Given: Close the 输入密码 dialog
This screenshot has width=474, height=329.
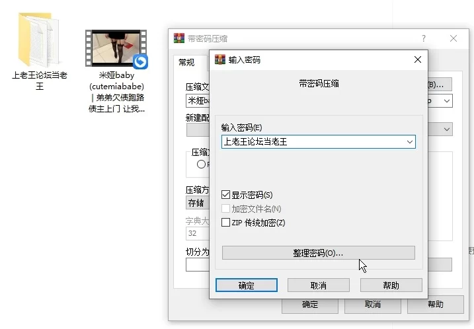Looking at the screenshot, I should (418, 59).
